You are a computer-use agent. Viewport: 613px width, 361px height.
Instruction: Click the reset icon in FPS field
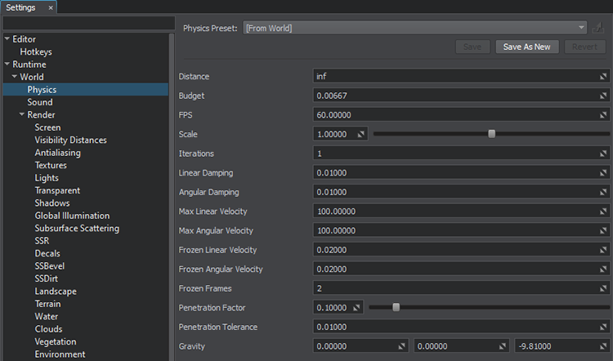602,115
